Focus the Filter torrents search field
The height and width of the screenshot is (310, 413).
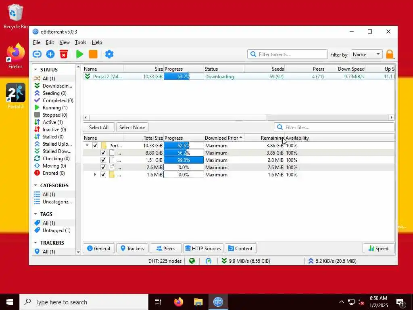pos(287,54)
